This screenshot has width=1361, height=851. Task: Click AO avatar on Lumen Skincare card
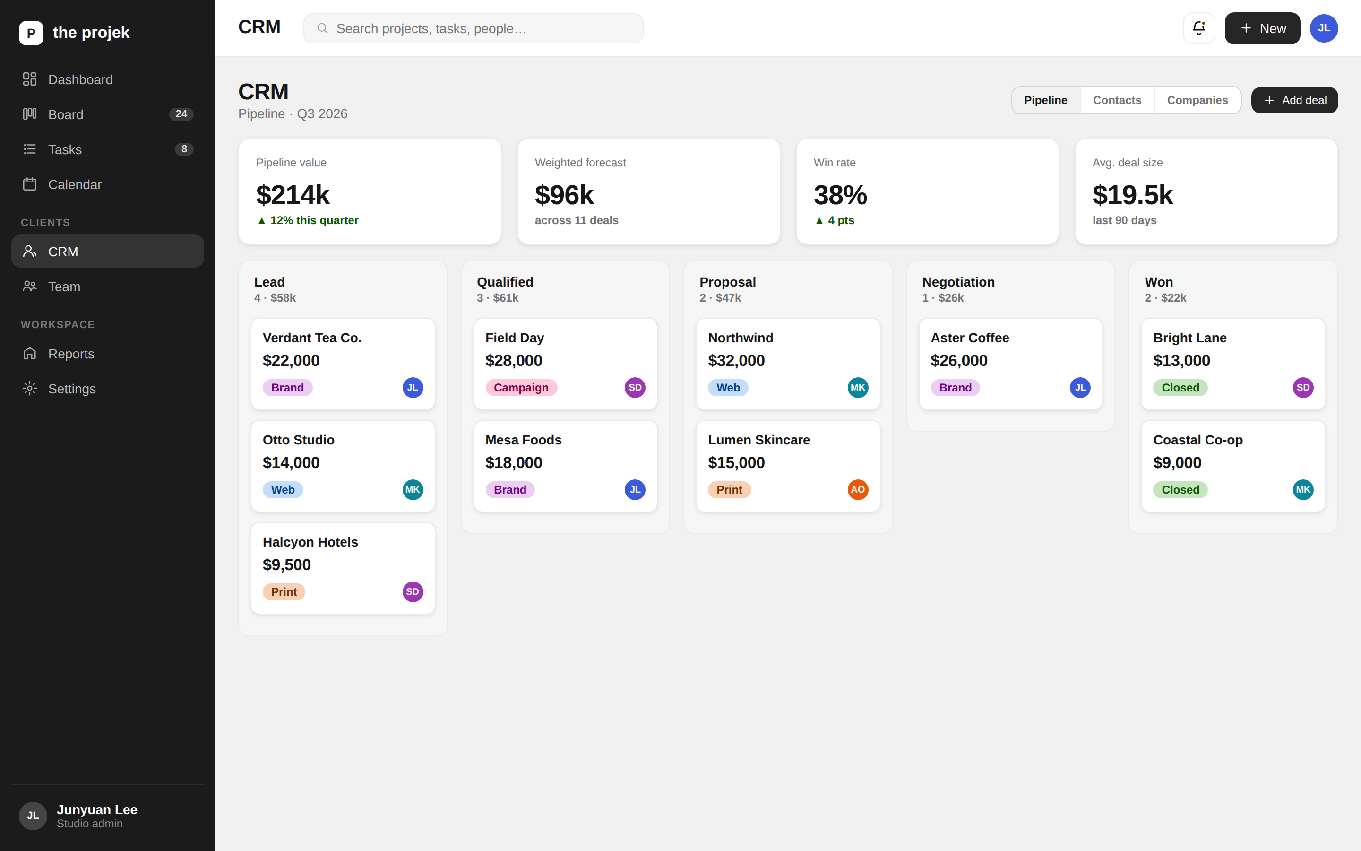point(858,490)
